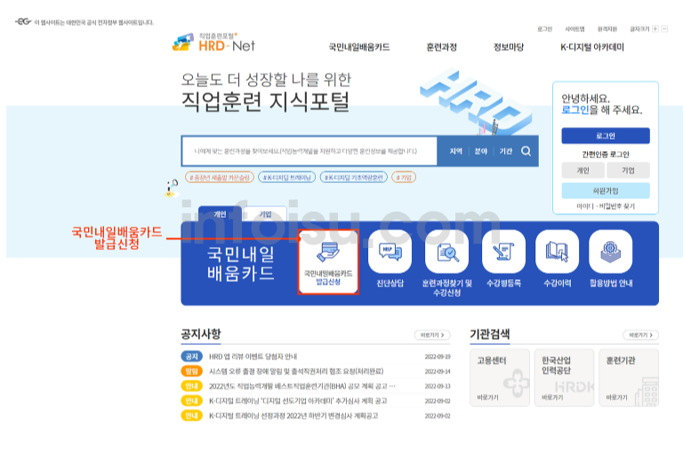Screen dimensions: 683x449
Task: Click date 2022-09-19 in notices
Action: coord(438,357)
